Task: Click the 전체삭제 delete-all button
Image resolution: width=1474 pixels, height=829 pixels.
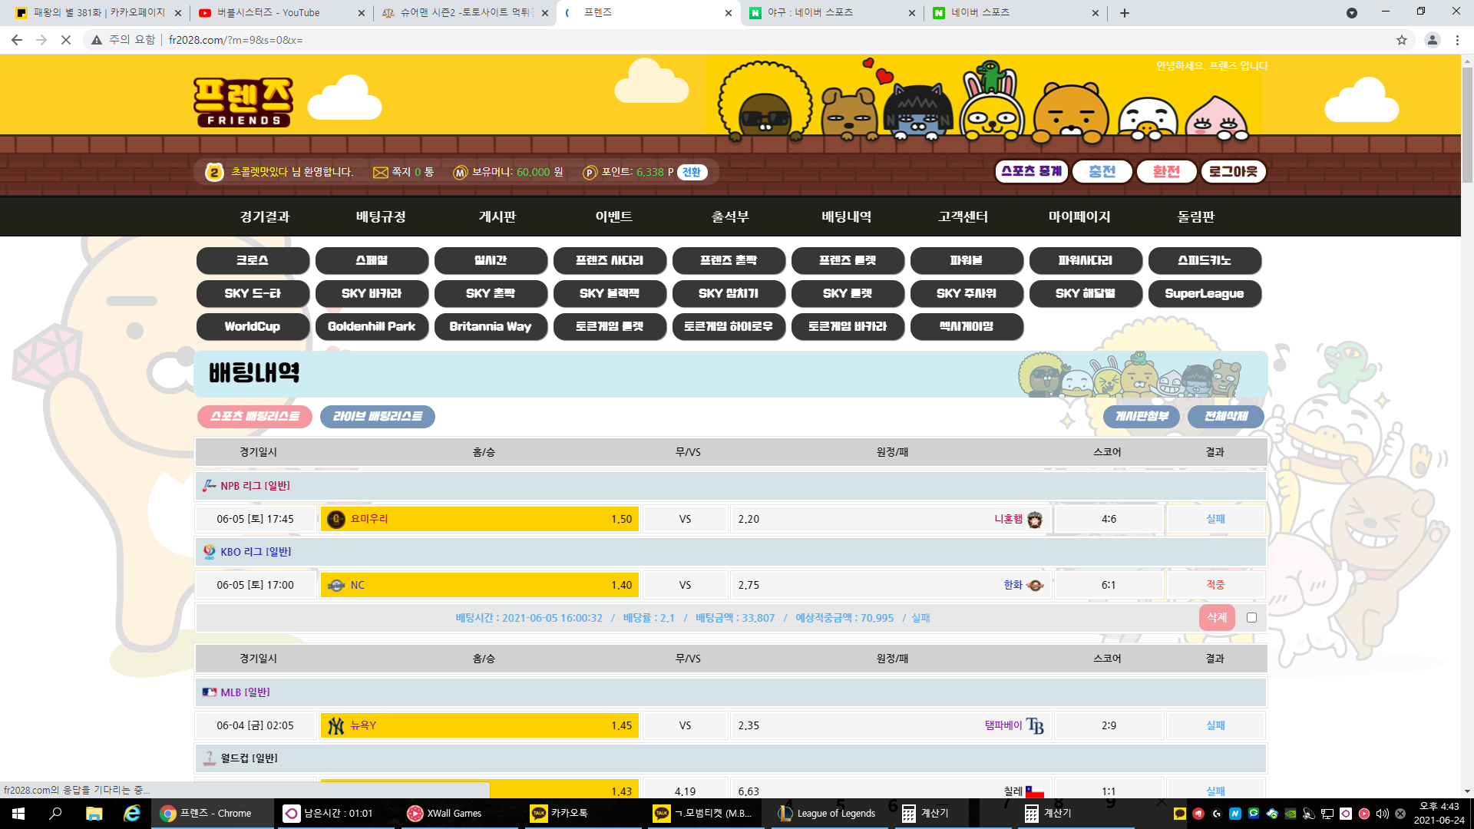Action: point(1225,416)
